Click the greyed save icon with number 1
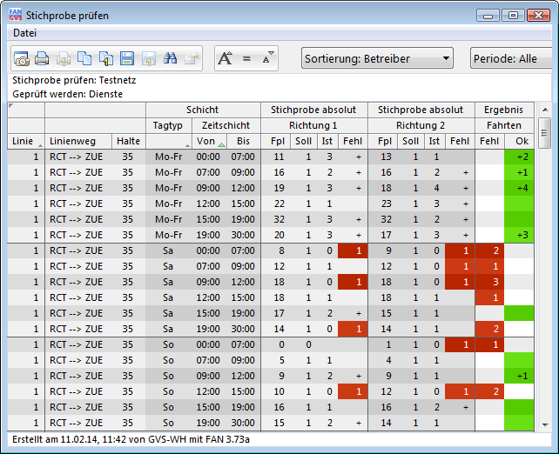Viewport: 559px width, 454px height. [149, 58]
